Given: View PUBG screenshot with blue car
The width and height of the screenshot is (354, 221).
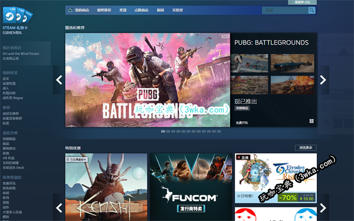Looking at the screenshot, I should 293,63.
